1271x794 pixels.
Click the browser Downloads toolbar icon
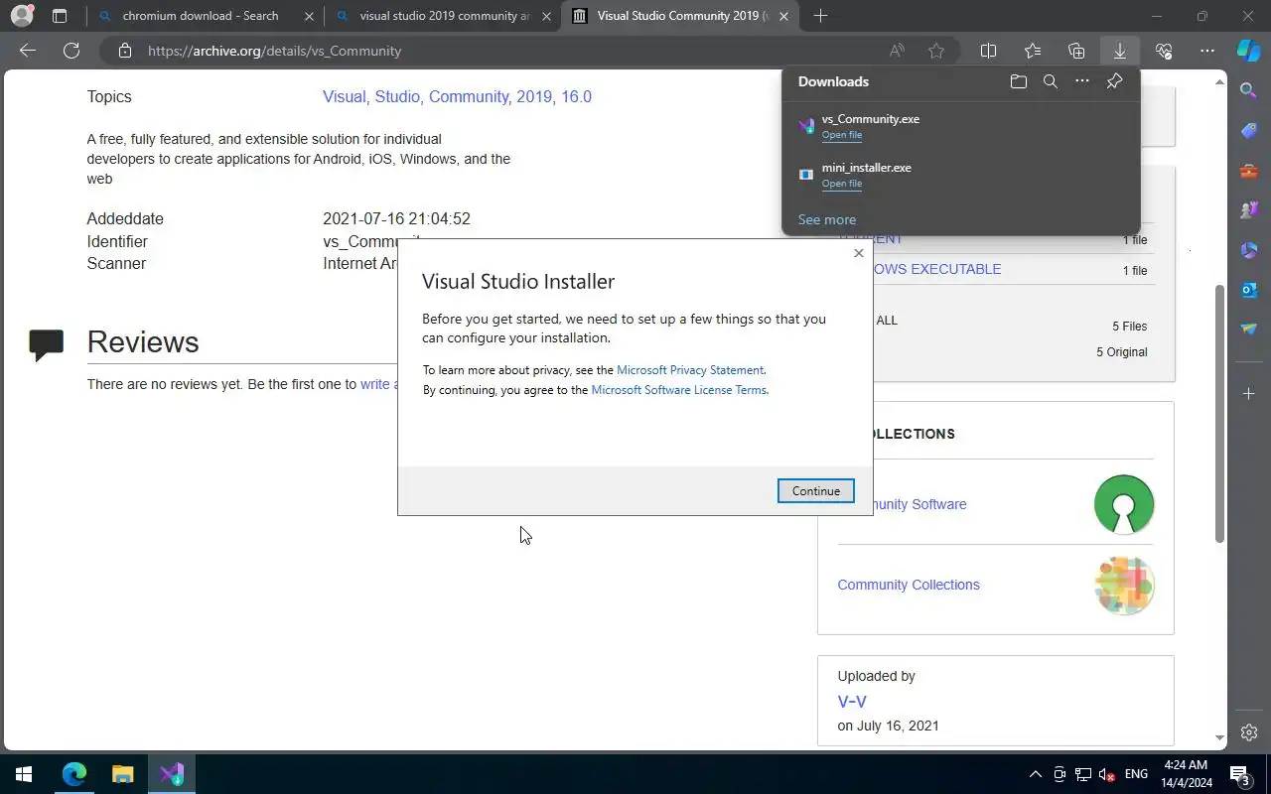[1119, 51]
